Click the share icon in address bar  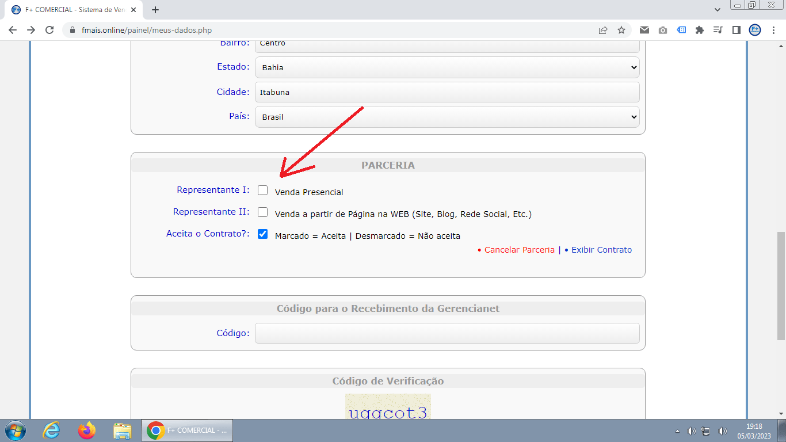602,30
